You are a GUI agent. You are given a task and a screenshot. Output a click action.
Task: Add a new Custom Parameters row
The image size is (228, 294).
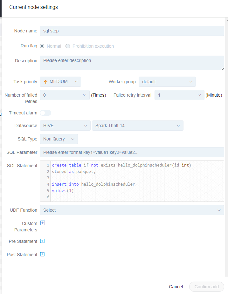[43, 223]
